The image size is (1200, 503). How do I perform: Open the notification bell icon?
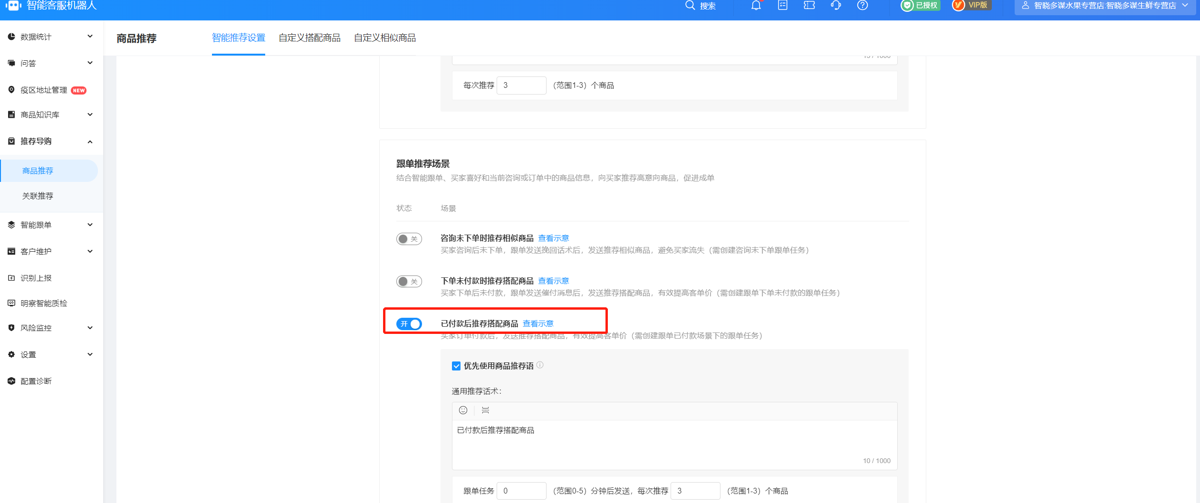[x=756, y=5]
